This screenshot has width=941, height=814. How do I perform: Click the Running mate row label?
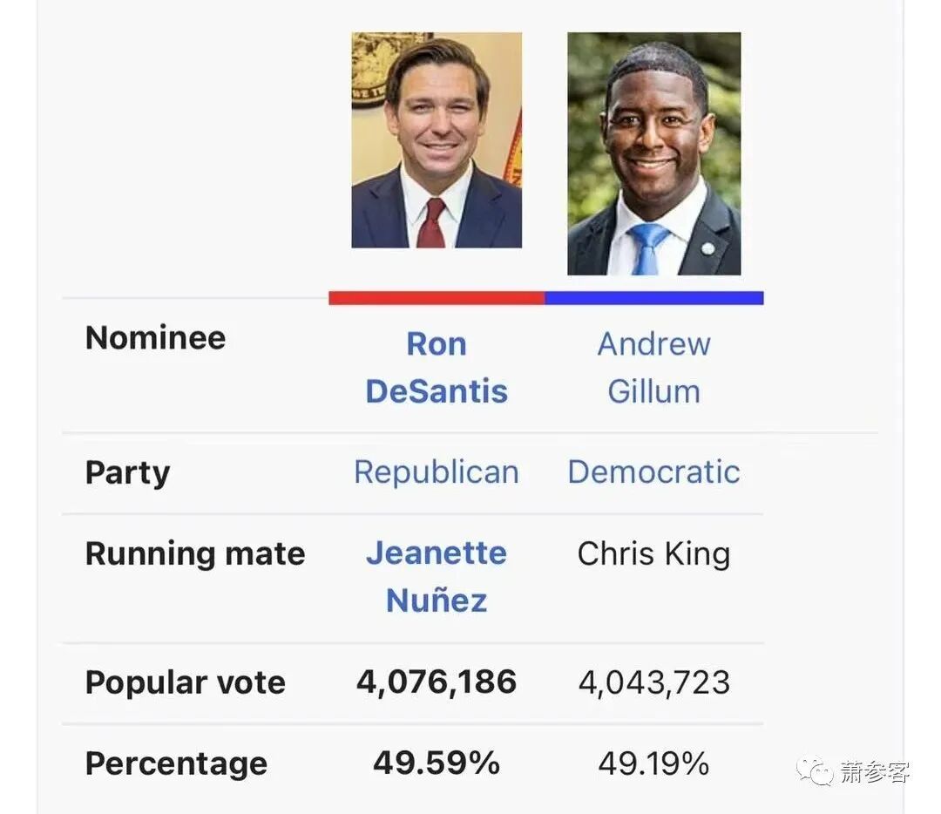(195, 553)
